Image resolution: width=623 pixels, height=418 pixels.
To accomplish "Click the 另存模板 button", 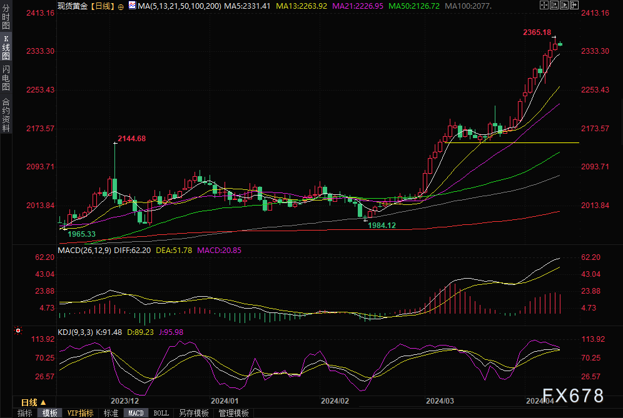I will pos(193,413).
